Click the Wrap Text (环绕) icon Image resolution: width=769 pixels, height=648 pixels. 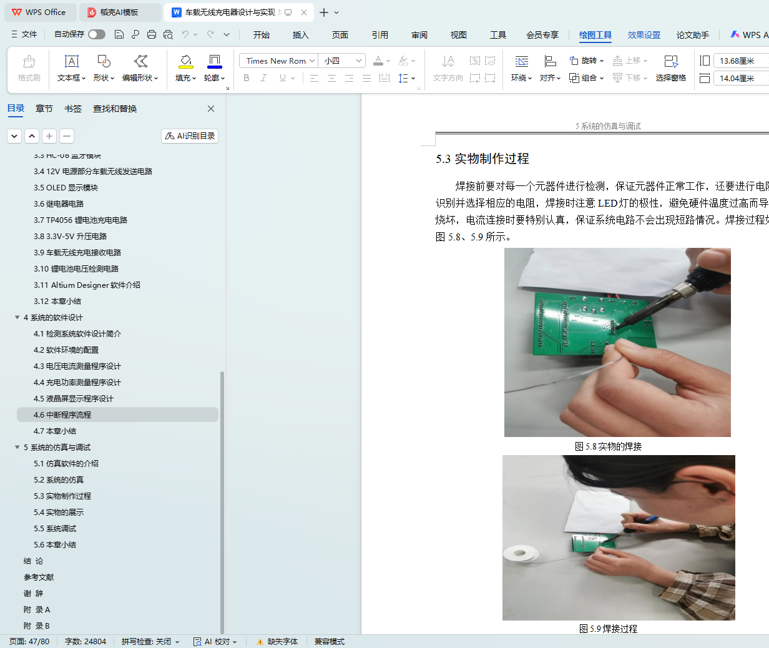coord(521,61)
